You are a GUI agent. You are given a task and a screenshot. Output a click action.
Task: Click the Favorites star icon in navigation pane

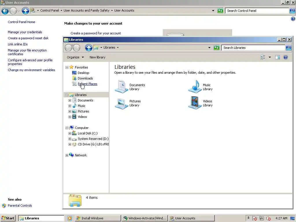click(x=71, y=67)
